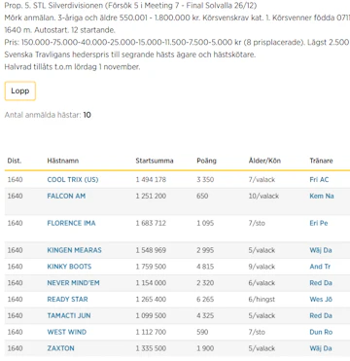The image size is (350, 361).
Task: Open KINKY BOOTS horse link
Action: [x=69, y=267]
